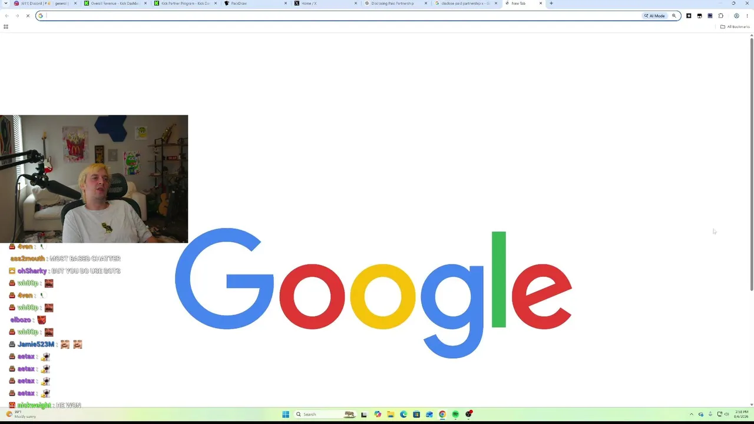Click the chat message MOST BASED CHATTER
The width and height of the screenshot is (754, 424).
pos(85,259)
